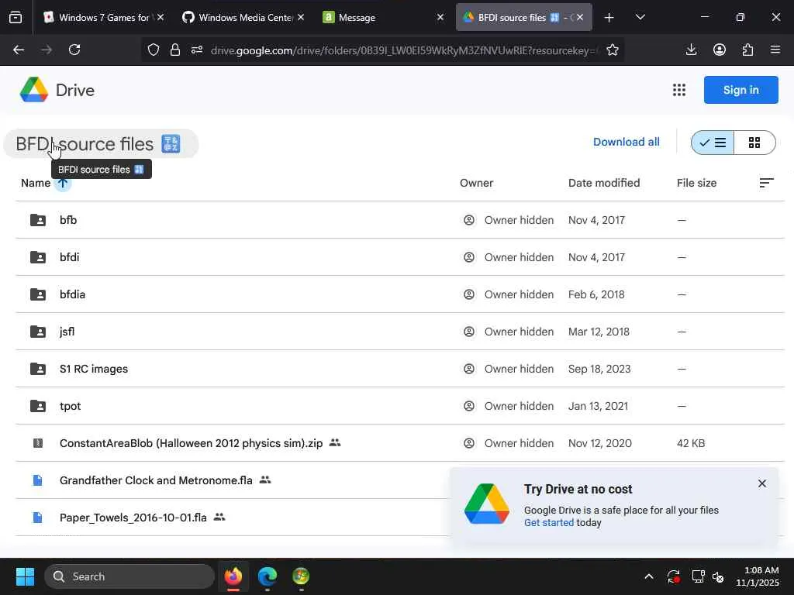Open Firefox hamburger application menu
This screenshot has width=794, height=595.
pyautogui.click(x=775, y=50)
